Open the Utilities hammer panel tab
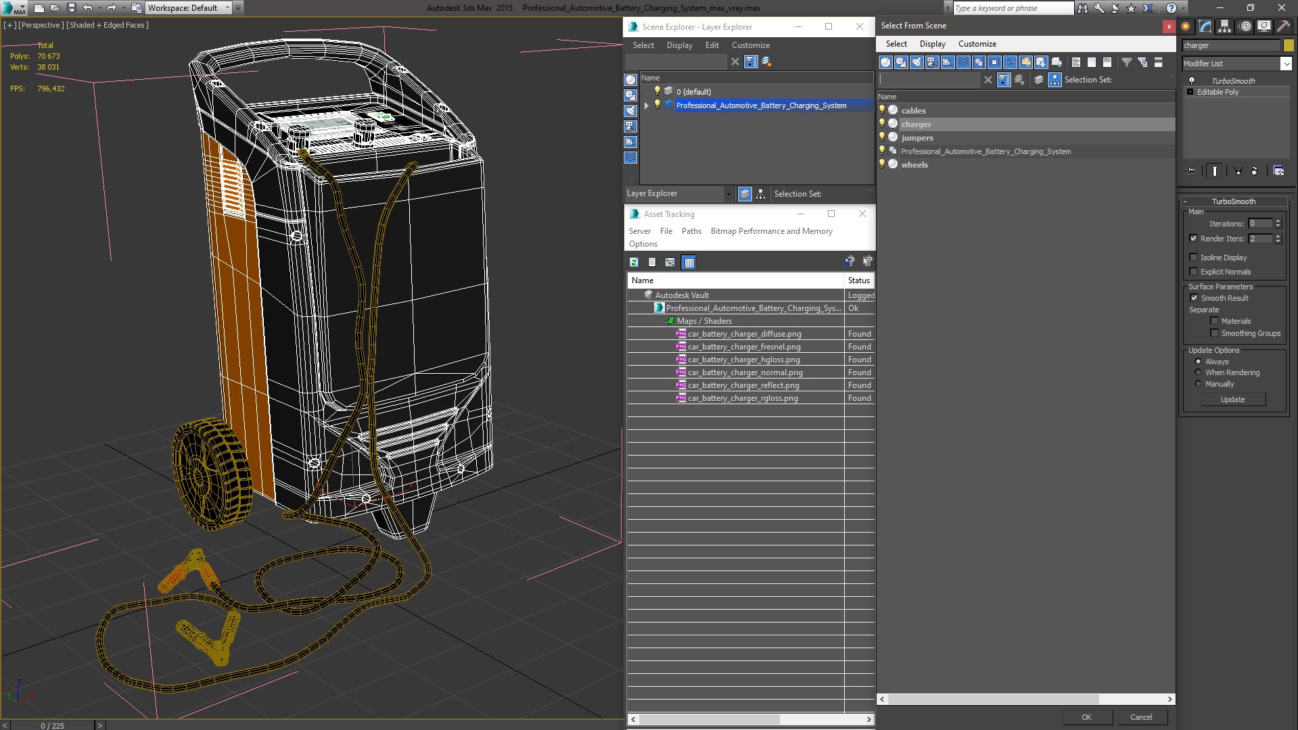Viewport: 1298px width, 730px height. pos(1283,26)
